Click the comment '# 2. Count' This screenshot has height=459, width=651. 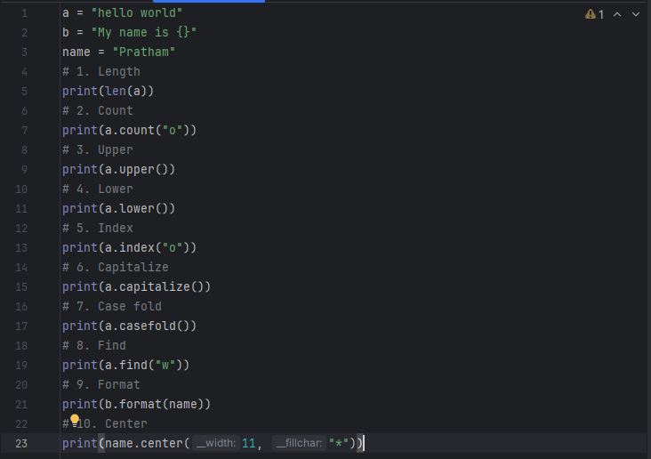click(98, 110)
